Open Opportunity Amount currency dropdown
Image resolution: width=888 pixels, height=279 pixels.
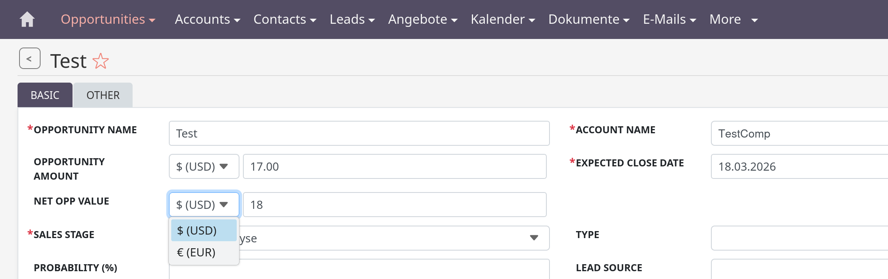(204, 167)
